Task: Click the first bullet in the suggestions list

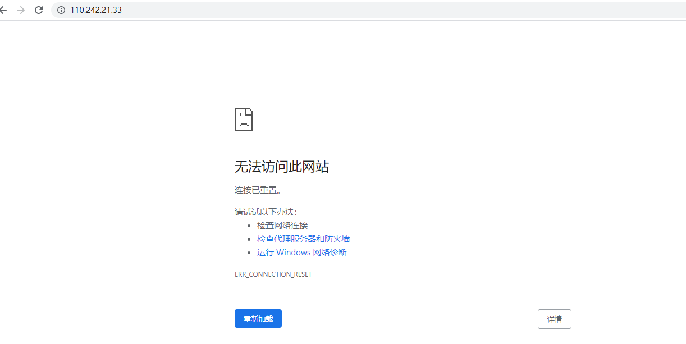Action: coord(250,225)
